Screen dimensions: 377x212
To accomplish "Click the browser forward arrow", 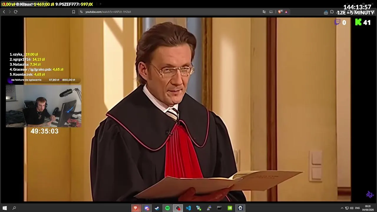I will (9, 12).
